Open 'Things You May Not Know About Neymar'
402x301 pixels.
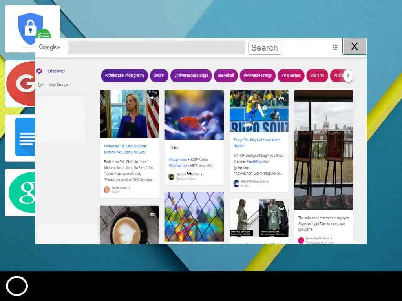pos(257,143)
